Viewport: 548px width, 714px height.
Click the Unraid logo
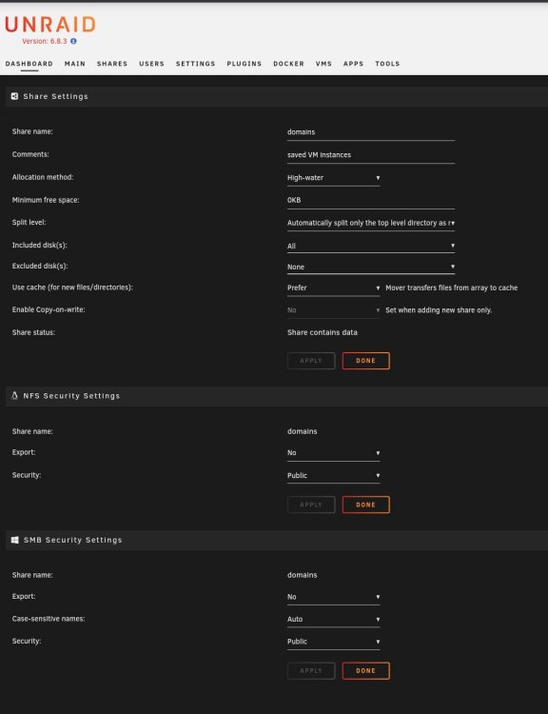tap(50, 24)
